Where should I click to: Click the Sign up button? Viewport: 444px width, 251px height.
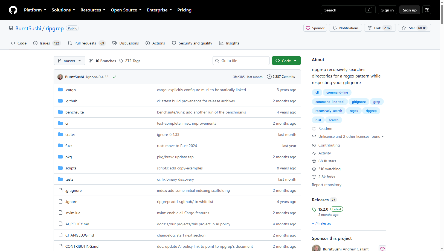coord(410,10)
